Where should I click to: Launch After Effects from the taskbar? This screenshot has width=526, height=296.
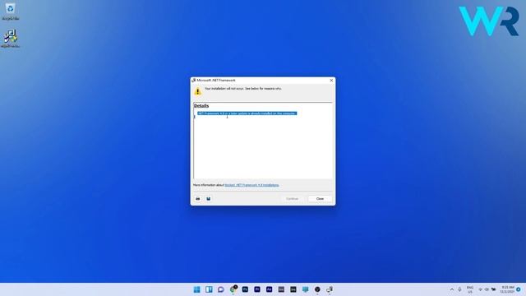(269, 289)
